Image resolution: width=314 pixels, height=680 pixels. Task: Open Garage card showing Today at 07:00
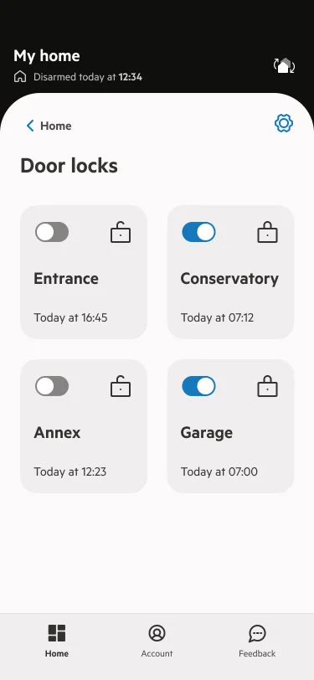tap(231, 426)
